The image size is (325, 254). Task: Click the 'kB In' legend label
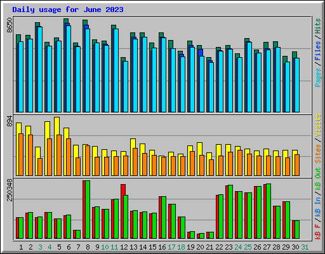coord(317,206)
